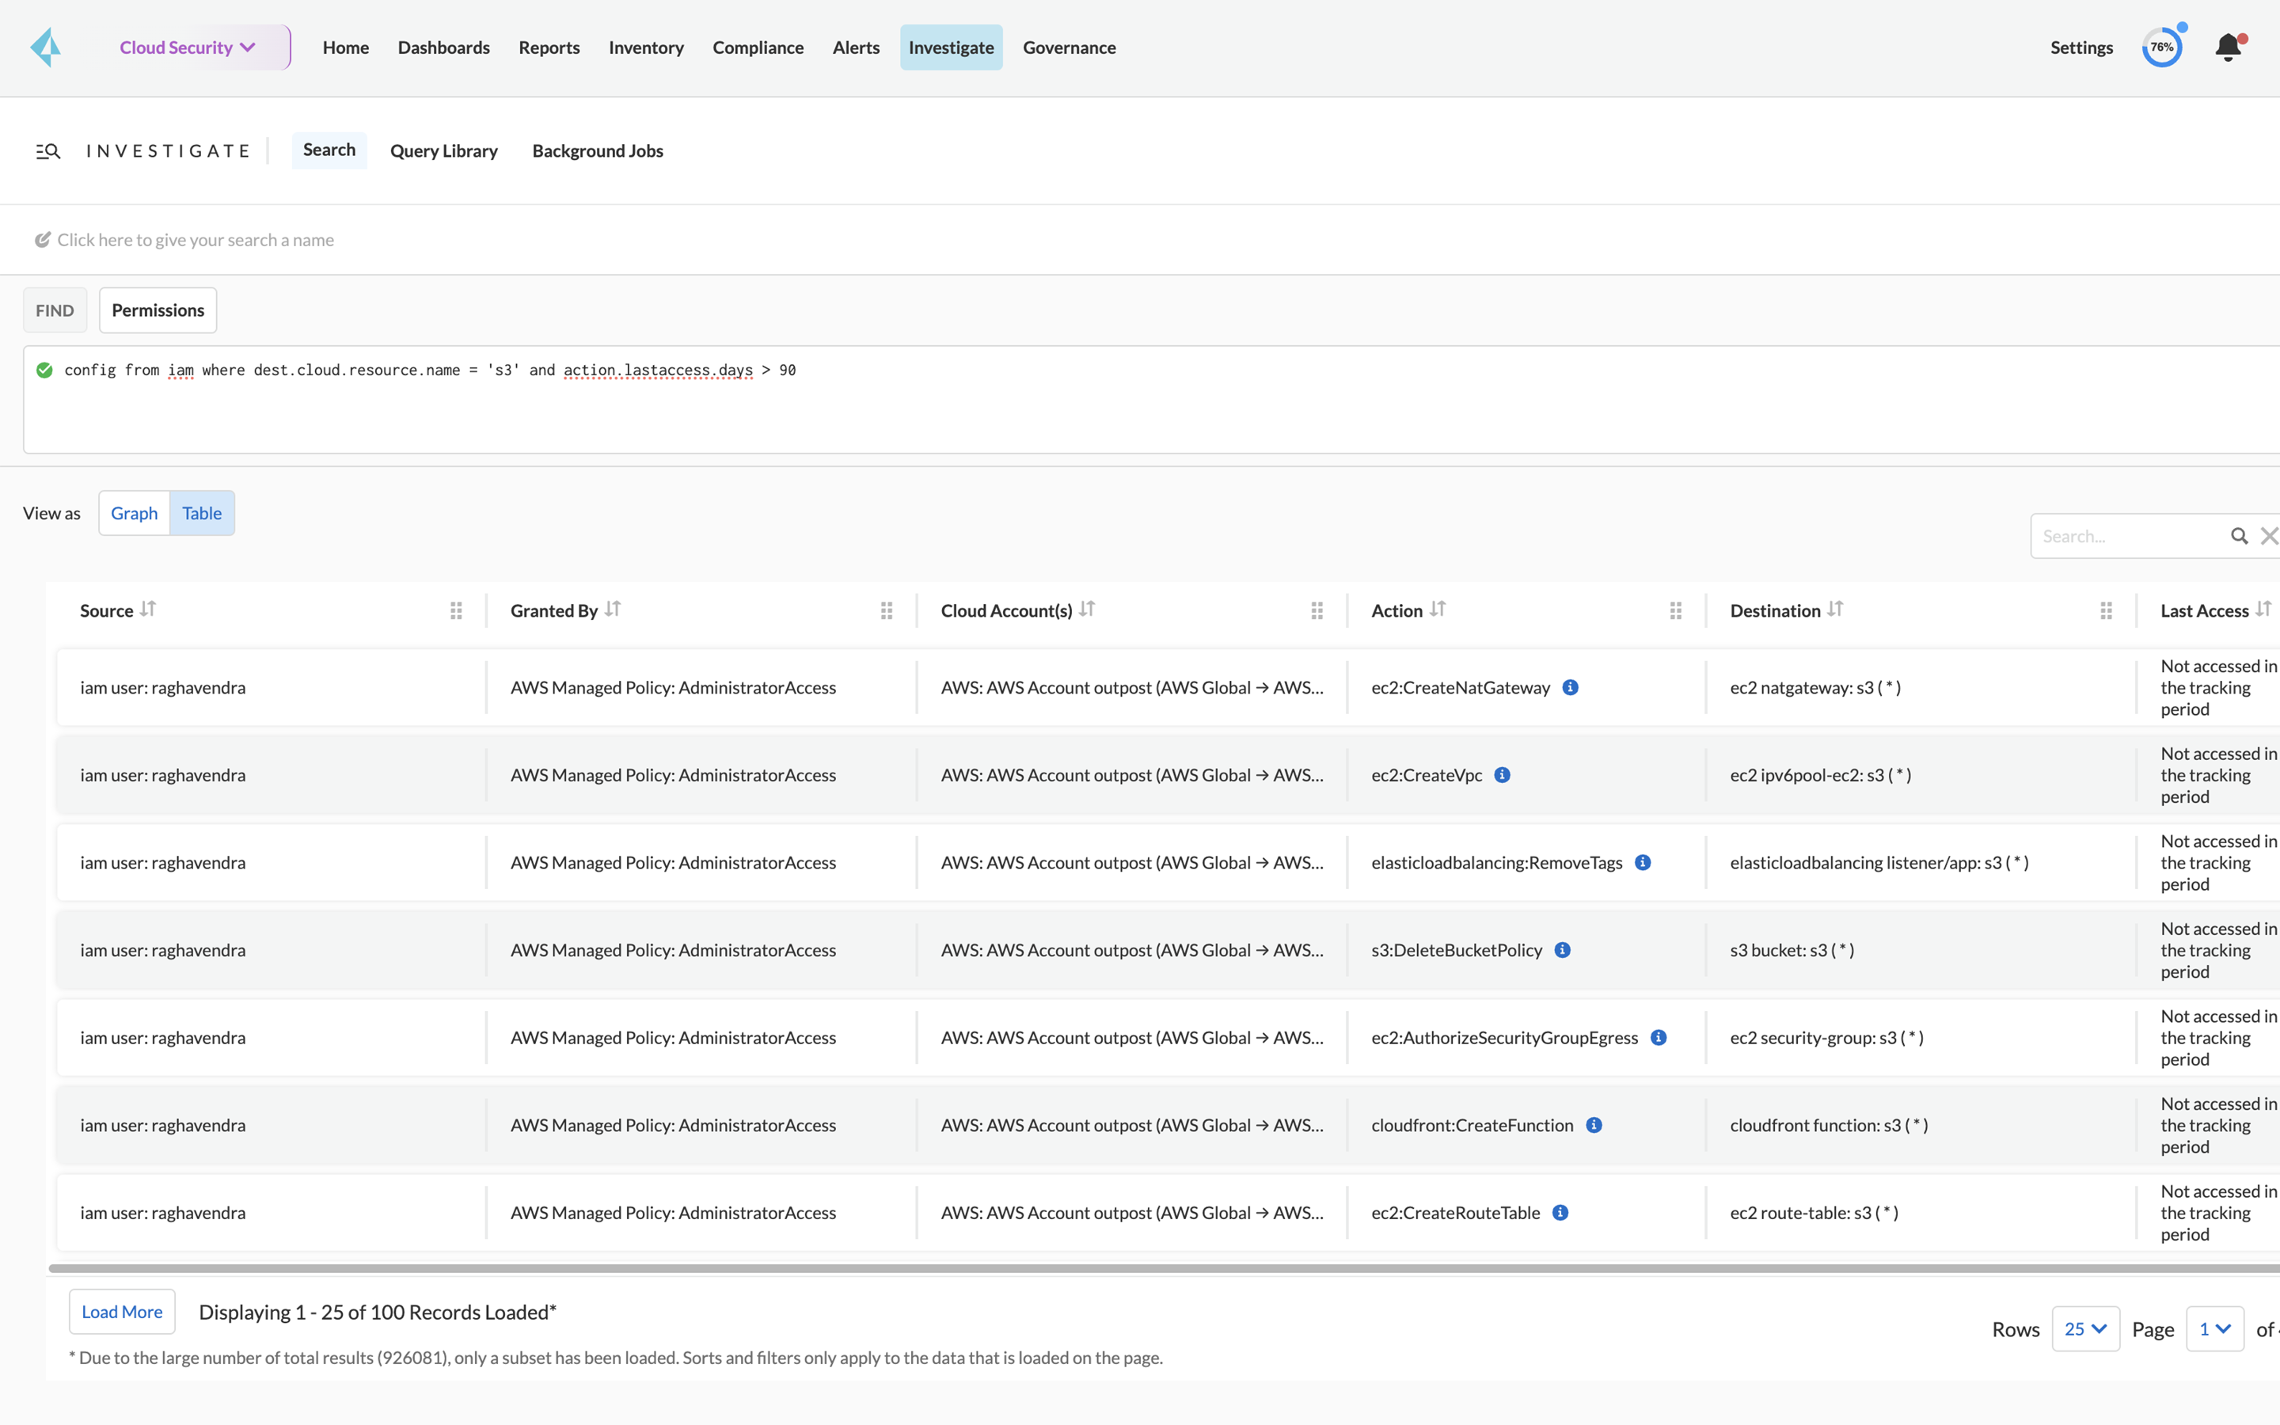Switch view to Table

[x=202, y=513]
